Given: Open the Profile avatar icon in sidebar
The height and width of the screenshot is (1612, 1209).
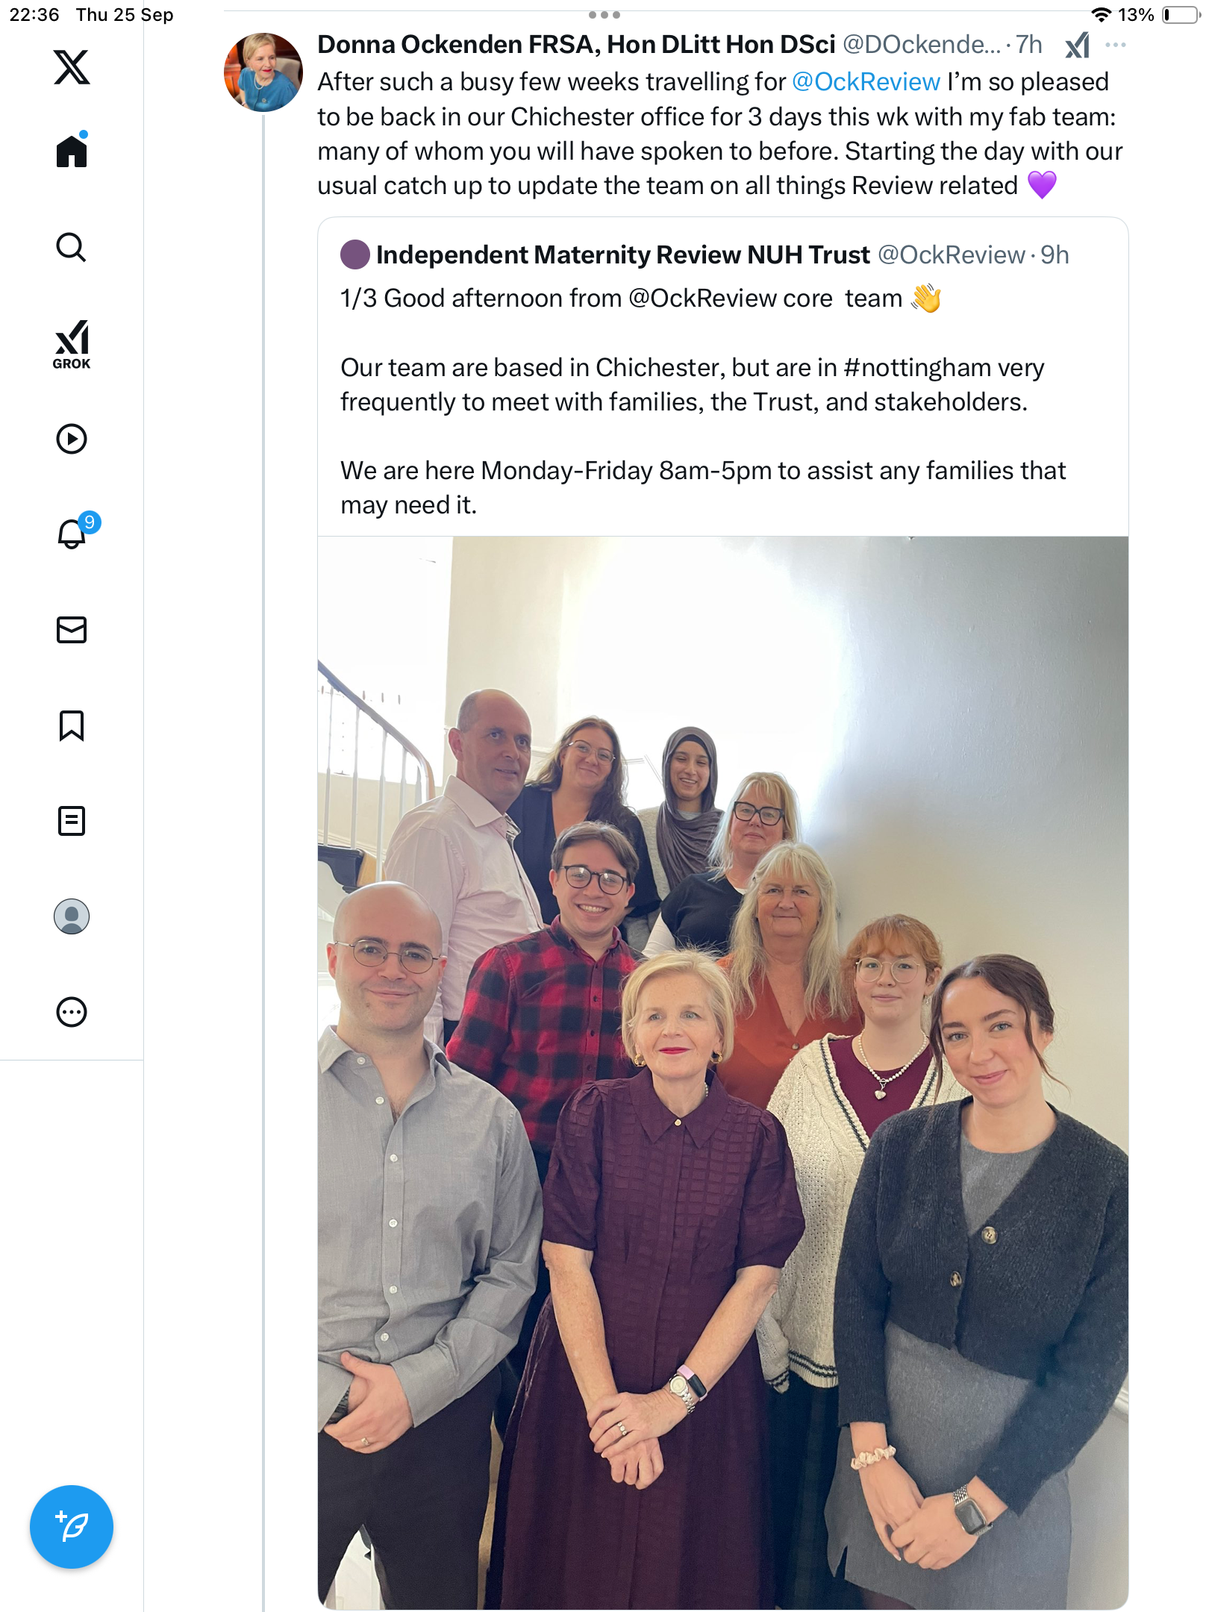Looking at the screenshot, I should click(x=72, y=916).
